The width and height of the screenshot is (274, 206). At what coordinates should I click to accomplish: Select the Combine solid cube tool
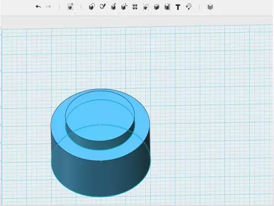click(x=157, y=7)
